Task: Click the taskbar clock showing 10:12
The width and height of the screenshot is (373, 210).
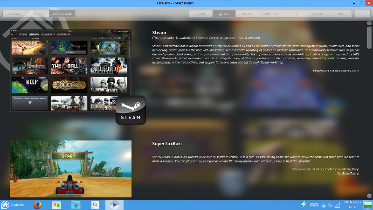Action: (353, 205)
